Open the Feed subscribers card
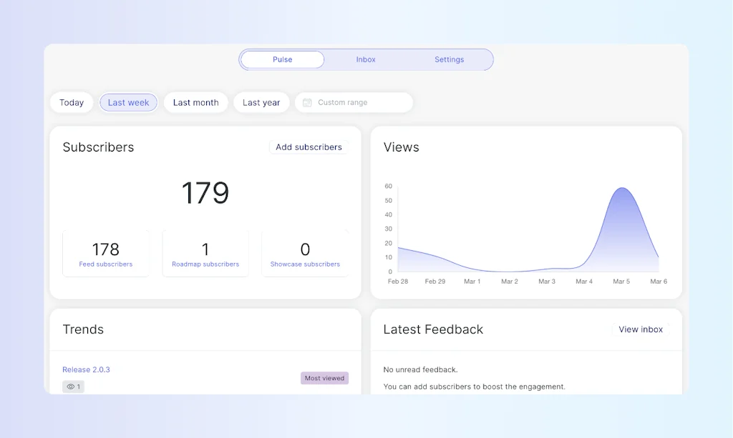733x438 pixels. tap(106, 254)
